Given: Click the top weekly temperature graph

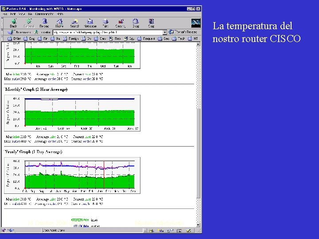Looking at the screenshot, I should 72,55.
